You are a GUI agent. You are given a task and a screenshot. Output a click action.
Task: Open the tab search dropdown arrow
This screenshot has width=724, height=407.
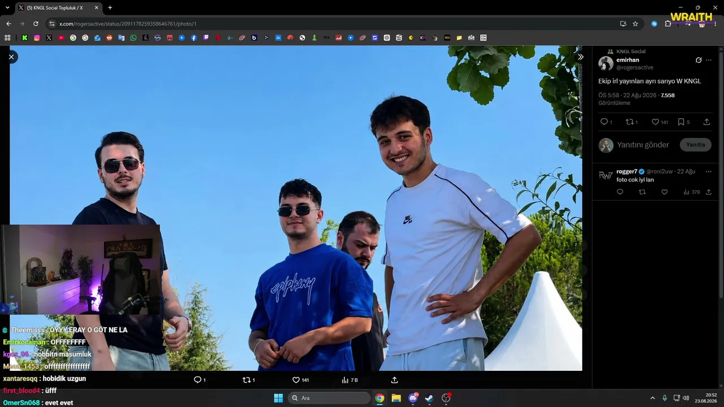point(7,8)
